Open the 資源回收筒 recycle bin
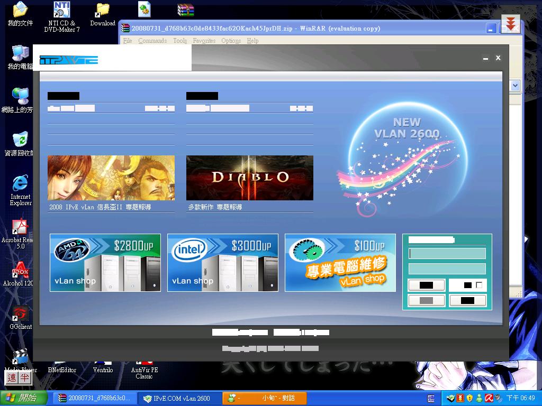This screenshot has height=406, width=542. (19, 143)
